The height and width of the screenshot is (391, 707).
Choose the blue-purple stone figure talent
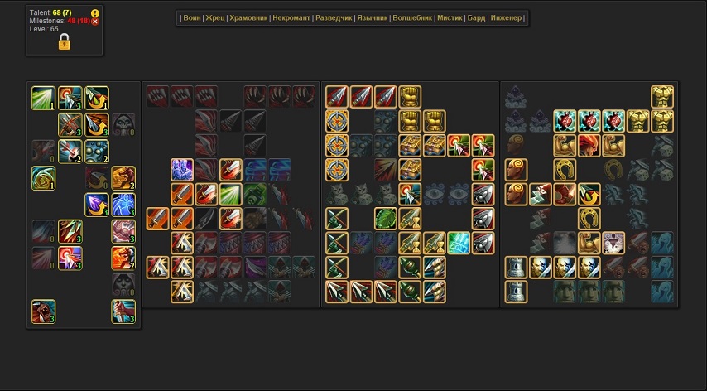182,170
